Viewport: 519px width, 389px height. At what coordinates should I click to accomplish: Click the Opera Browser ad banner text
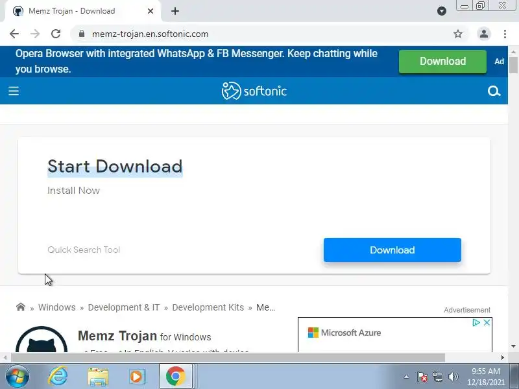coord(197,61)
